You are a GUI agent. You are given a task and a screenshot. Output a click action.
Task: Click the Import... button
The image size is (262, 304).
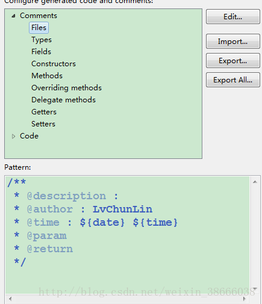[x=233, y=42]
